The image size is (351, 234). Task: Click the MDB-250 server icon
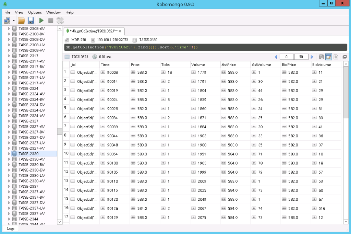67,40
